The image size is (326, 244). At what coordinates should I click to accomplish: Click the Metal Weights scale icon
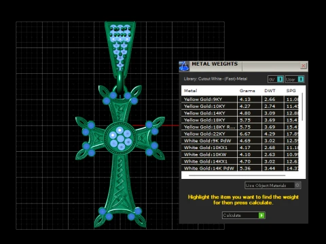(184, 66)
